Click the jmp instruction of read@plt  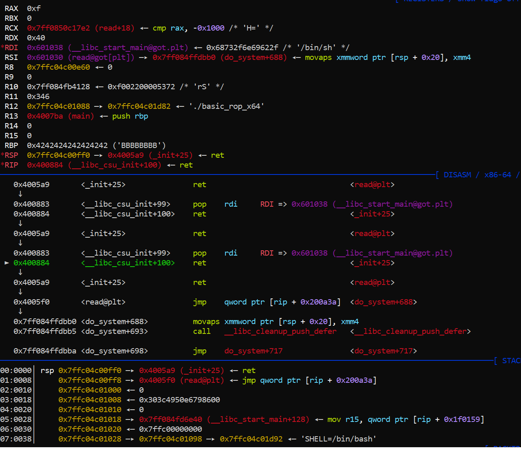pyautogui.click(x=200, y=302)
